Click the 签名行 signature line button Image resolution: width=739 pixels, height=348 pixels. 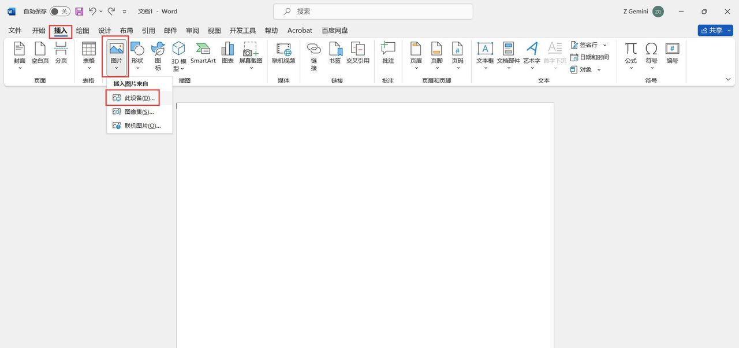coord(584,45)
